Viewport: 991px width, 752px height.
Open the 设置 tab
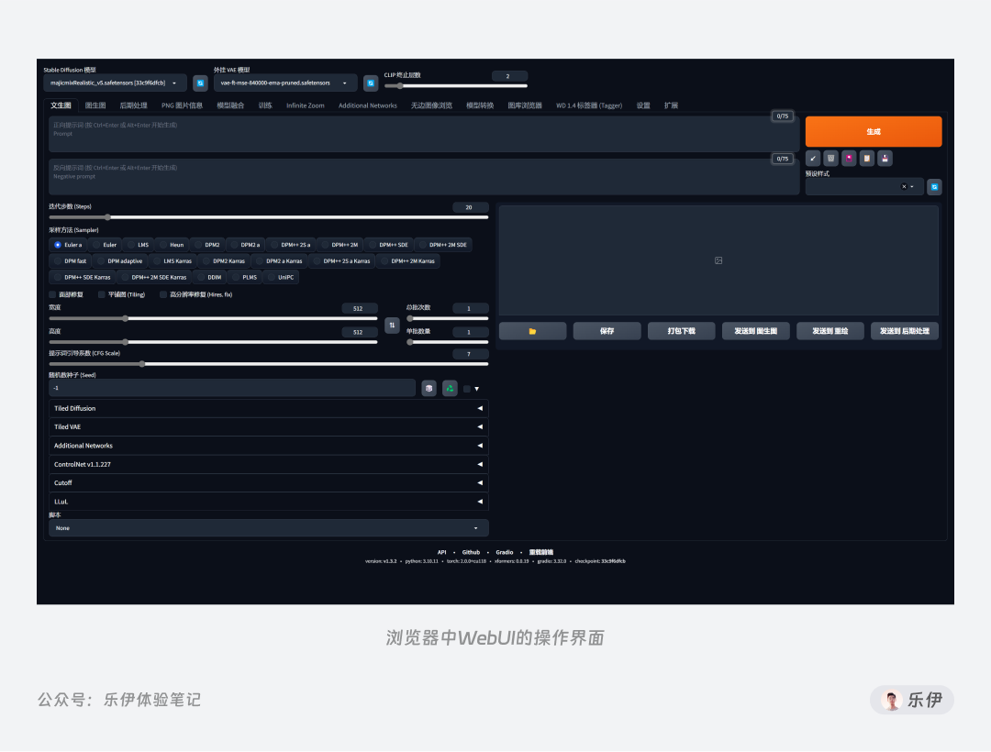(x=643, y=105)
